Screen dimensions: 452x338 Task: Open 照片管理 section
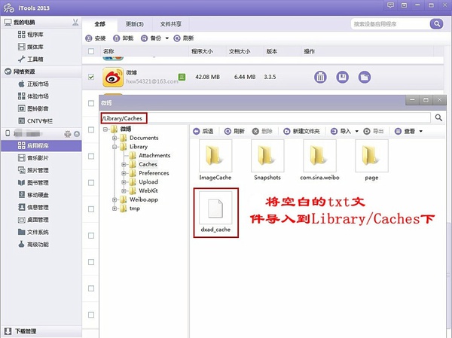coord(33,170)
